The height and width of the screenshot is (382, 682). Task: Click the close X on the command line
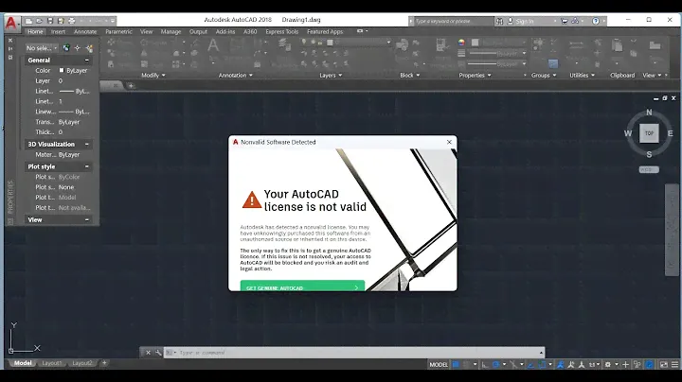[x=147, y=352]
